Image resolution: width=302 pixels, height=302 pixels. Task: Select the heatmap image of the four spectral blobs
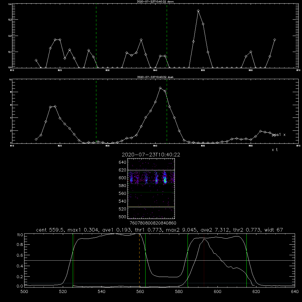point(151,188)
